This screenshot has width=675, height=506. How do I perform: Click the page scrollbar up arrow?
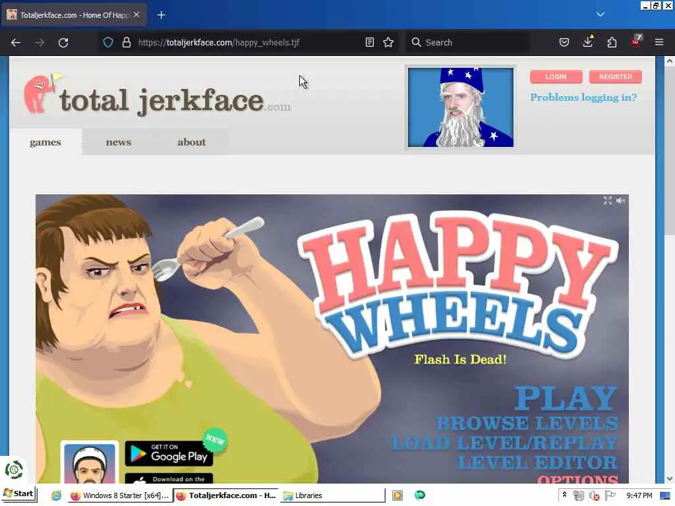coord(670,61)
